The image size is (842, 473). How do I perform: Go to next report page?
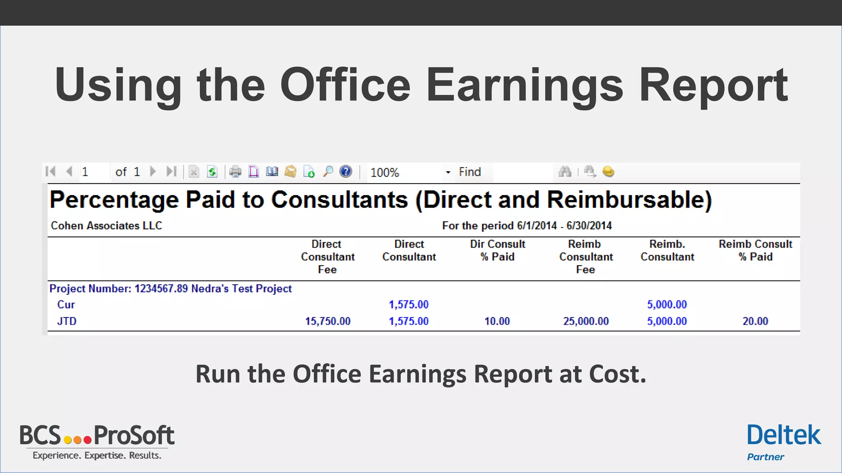(x=153, y=171)
